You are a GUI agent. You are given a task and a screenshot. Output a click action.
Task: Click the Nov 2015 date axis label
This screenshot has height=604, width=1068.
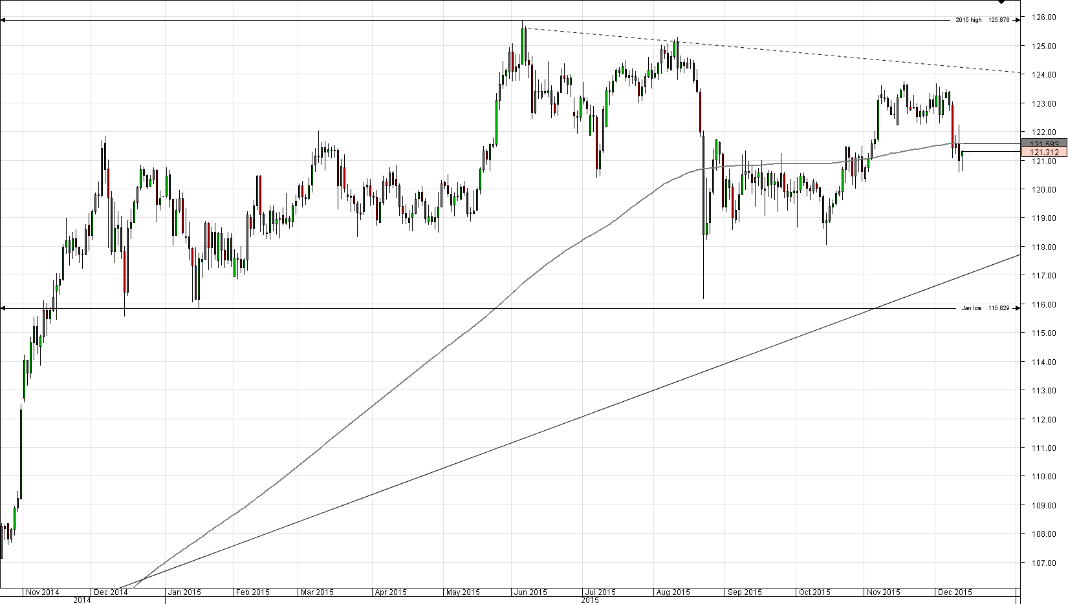(883, 592)
